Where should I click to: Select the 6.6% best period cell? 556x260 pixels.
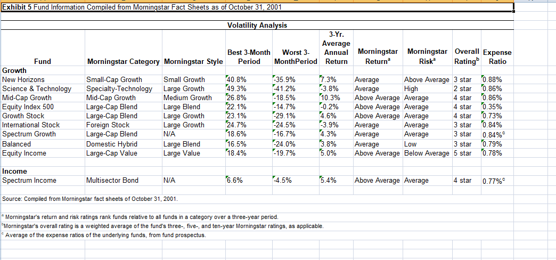pyautogui.click(x=249, y=181)
